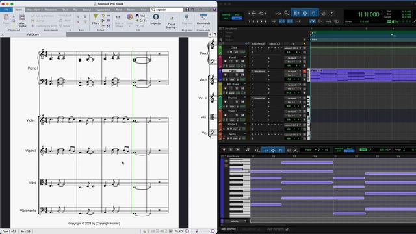The width and height of the screenshot is (416, 234).
Task: Open the Vocal track name dropdown arrow
Action: (245, 57)
